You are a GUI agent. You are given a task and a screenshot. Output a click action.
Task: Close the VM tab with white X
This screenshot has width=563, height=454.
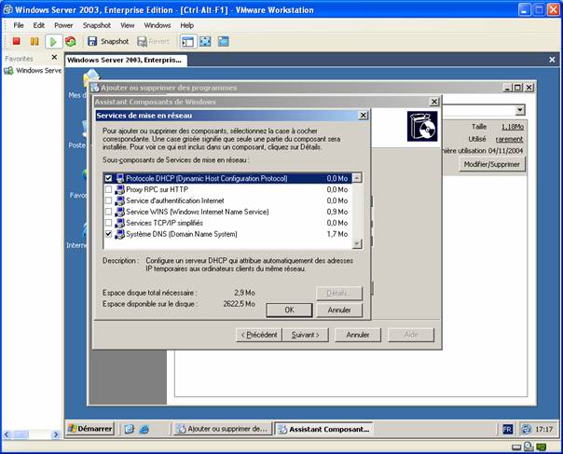coord(552,60)
